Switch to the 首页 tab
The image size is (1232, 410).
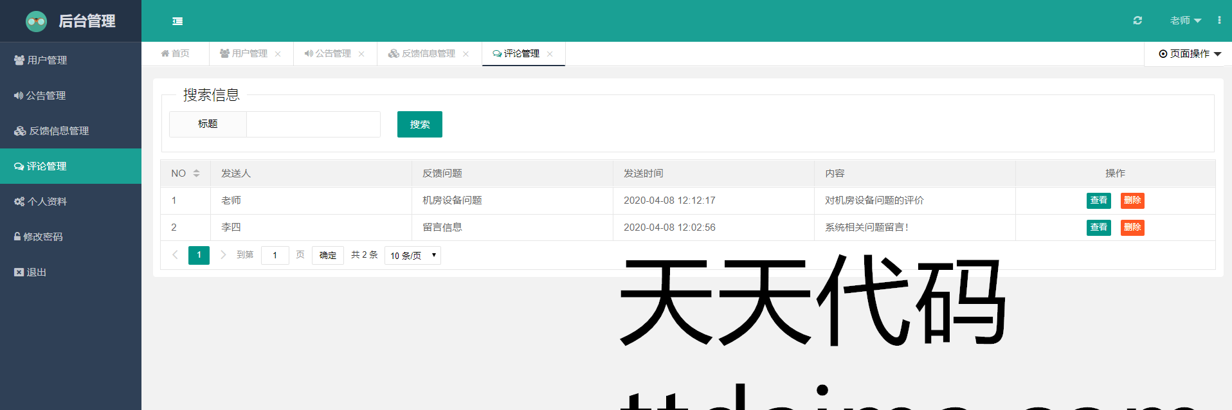[x=176, y=54]
